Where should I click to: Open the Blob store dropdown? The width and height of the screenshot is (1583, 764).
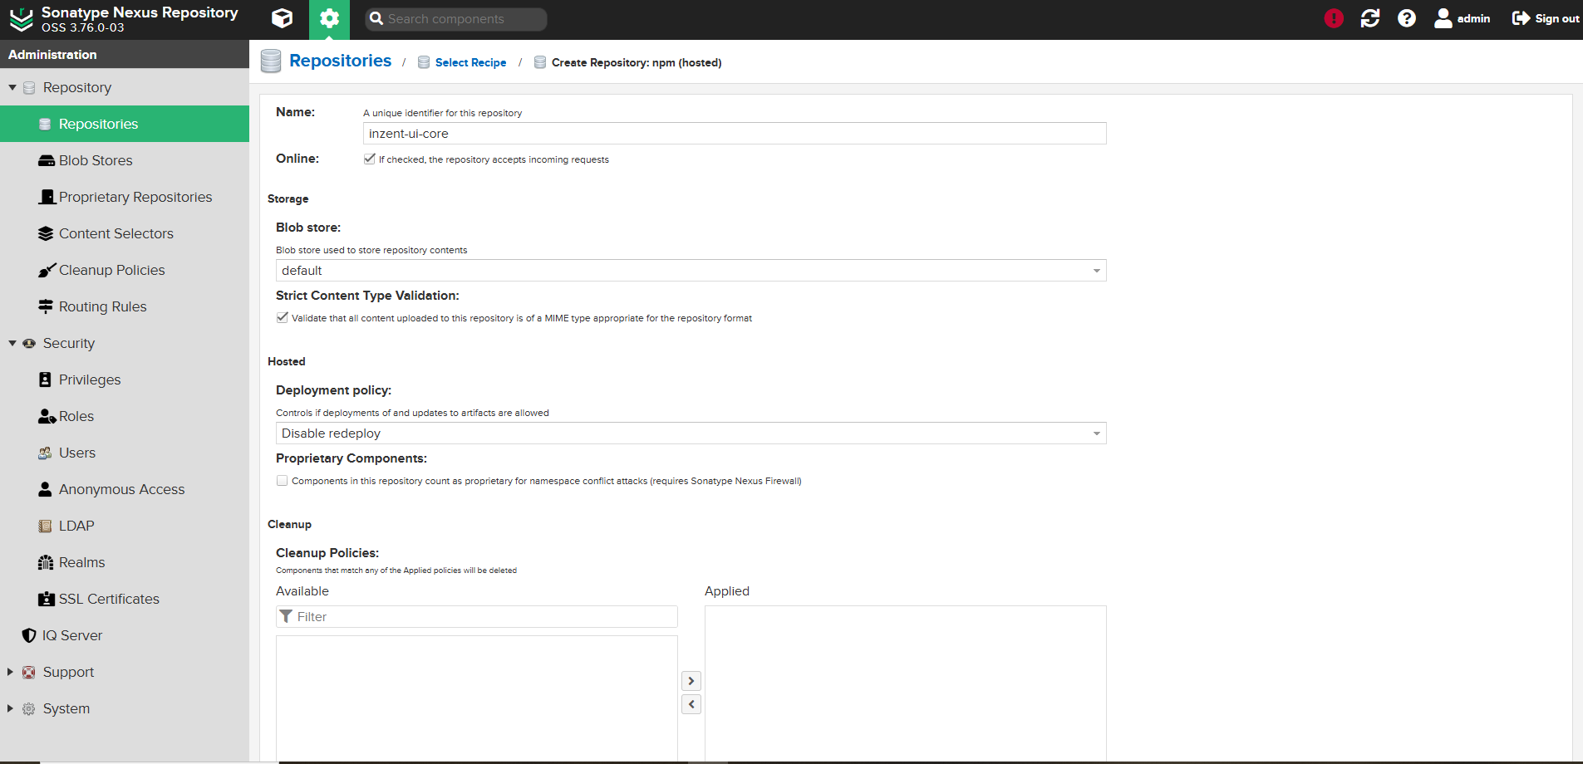click(1097, 270)
